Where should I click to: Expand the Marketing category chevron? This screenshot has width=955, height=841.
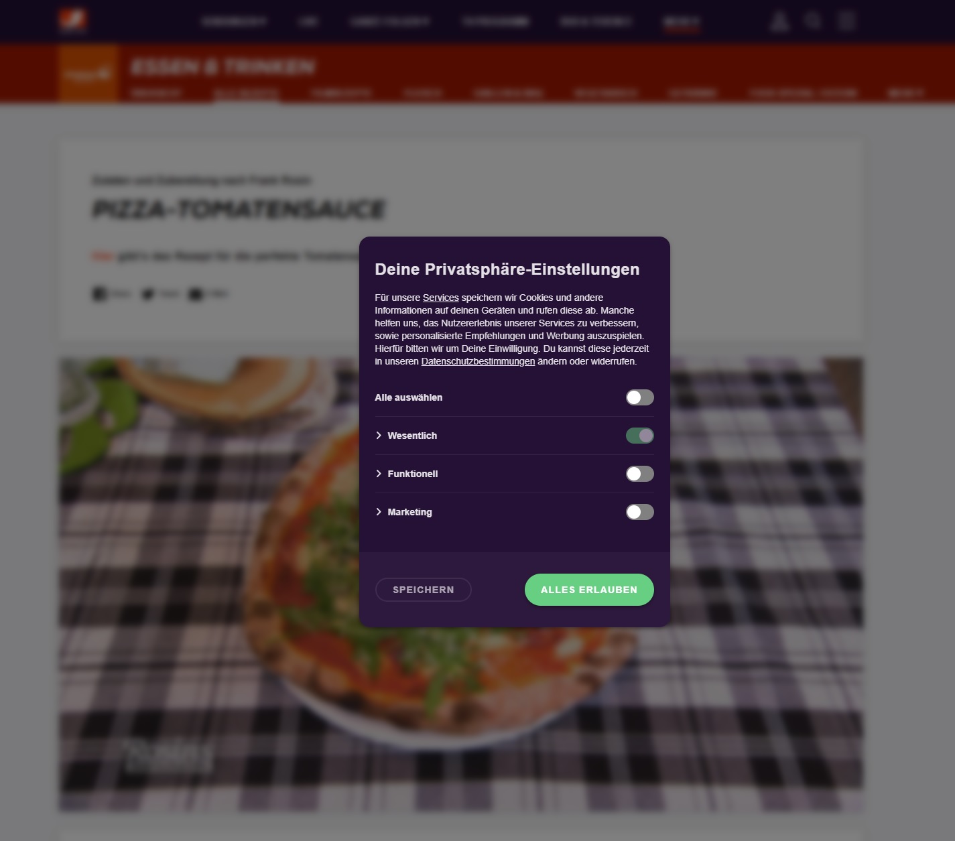click(379, 512)
